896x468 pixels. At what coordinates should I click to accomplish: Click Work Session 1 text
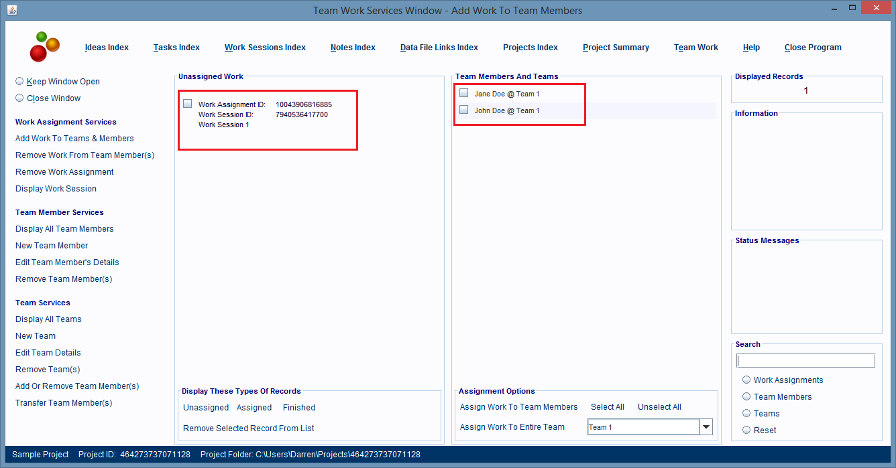point(224,125)
